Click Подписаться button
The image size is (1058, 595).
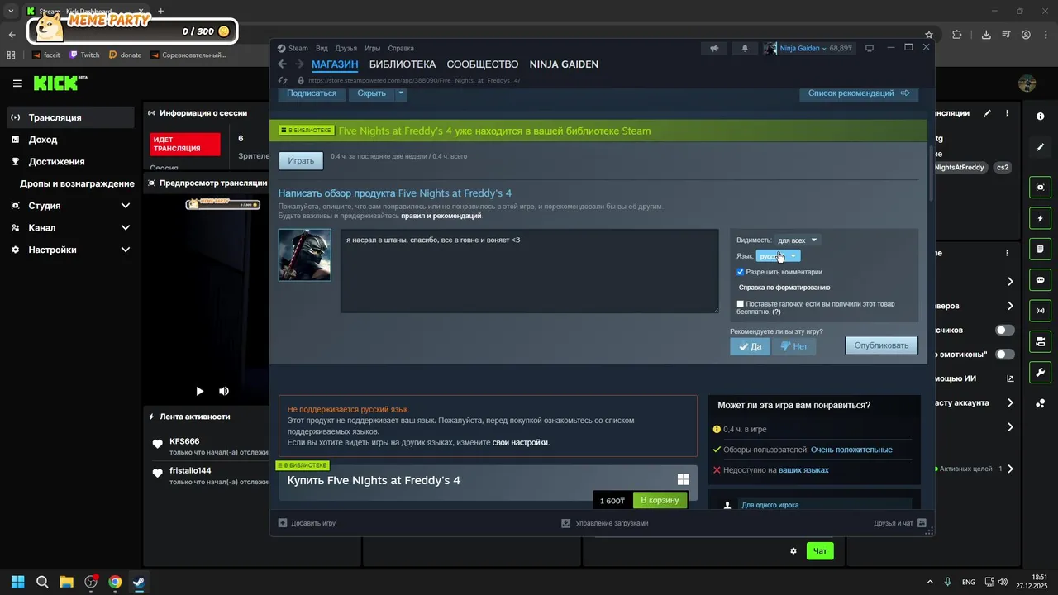click(312, 93)
